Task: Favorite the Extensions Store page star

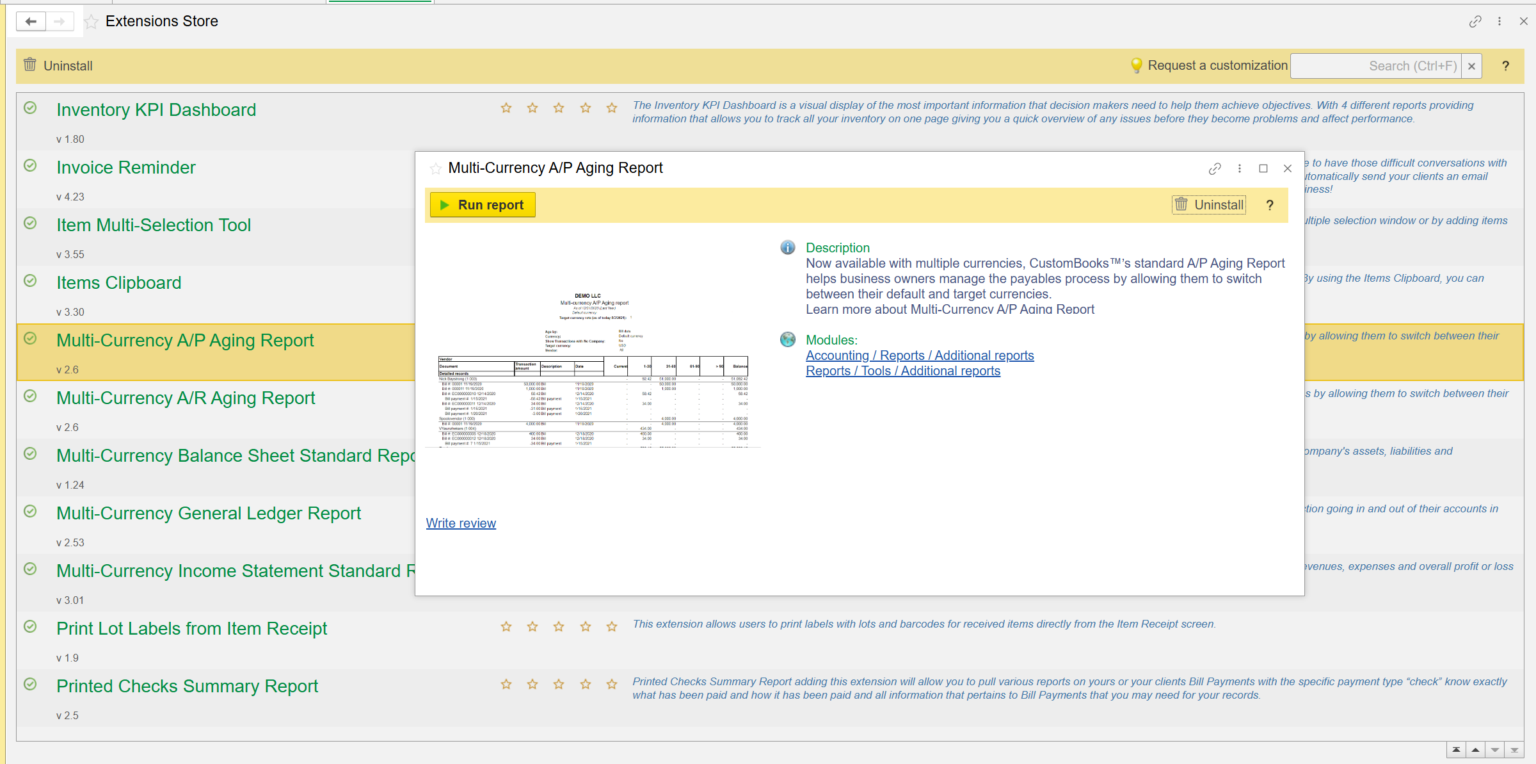Action: (92, 22)
